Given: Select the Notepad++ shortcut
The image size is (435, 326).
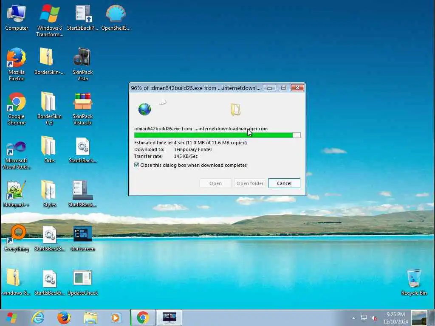Looking at the screenshot, I should click(17, 194).
